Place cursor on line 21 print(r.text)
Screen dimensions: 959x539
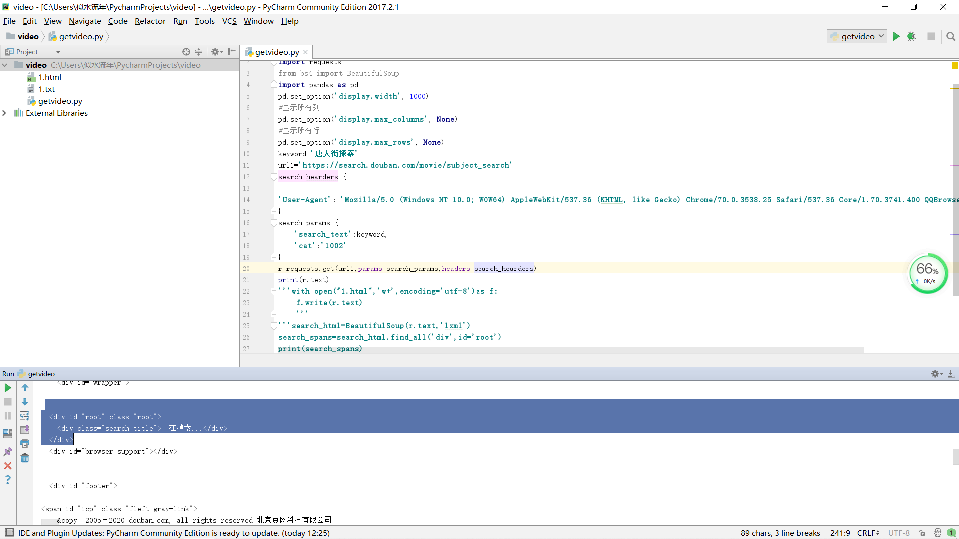pos(303,280)
